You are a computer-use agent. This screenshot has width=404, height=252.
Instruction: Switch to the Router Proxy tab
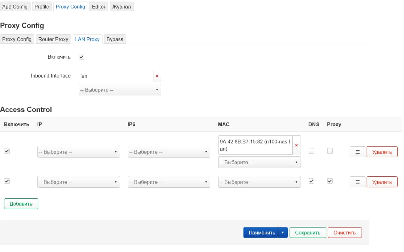click(53, 39)
